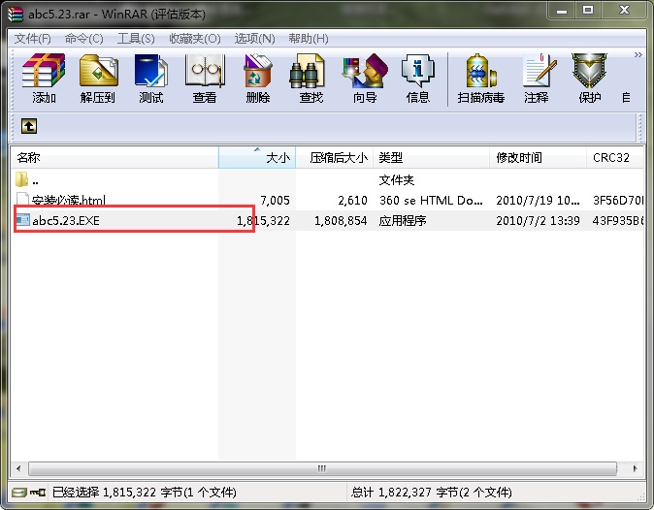Start 扫描病毒 (Virus scan) tool
This screenshot has height=510, width=654.
pos(481,78)
